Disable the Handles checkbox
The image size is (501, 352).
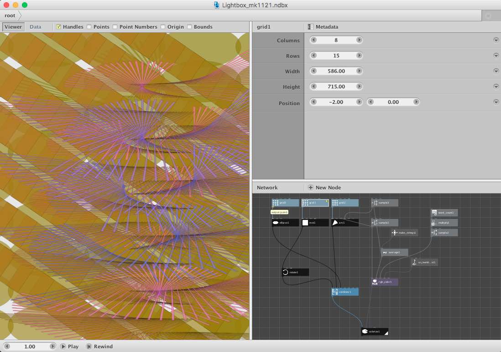[x=58, y=27]
